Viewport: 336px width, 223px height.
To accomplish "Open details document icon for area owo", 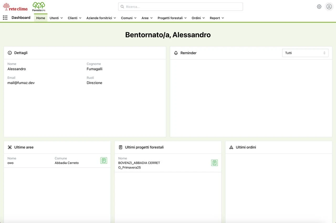I will (104, 160).
